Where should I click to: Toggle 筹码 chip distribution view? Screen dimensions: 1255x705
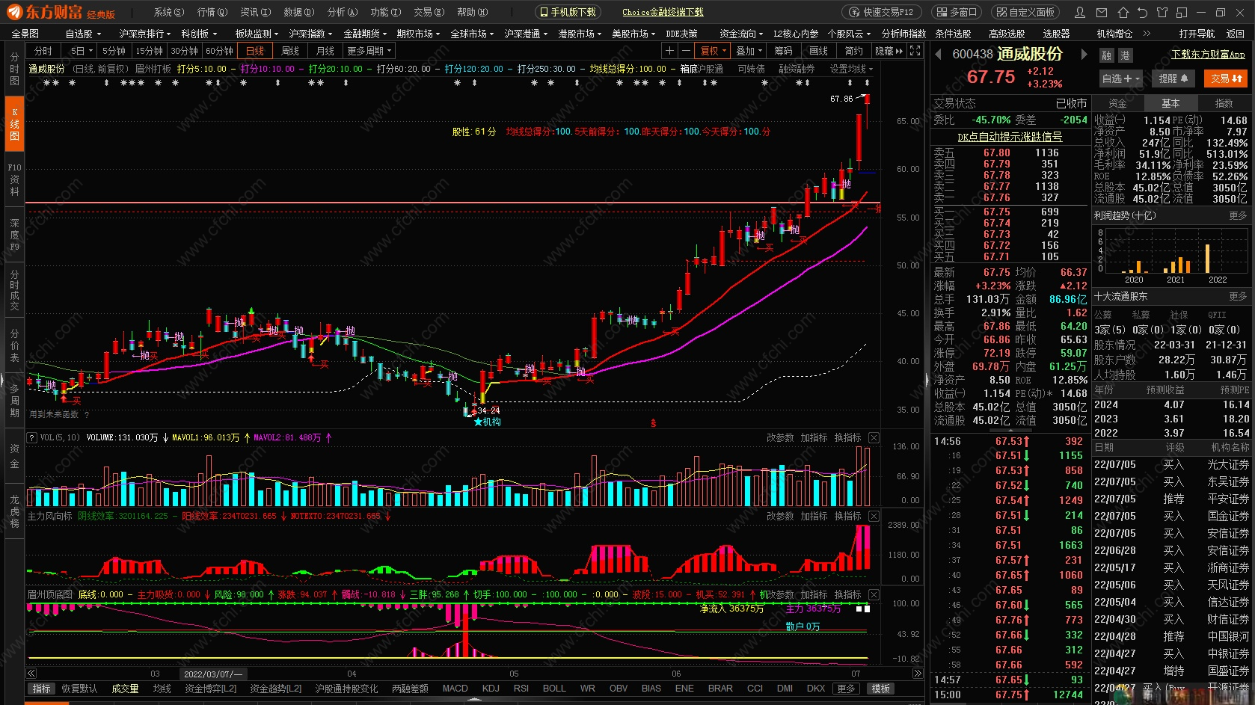click(783, 51)
